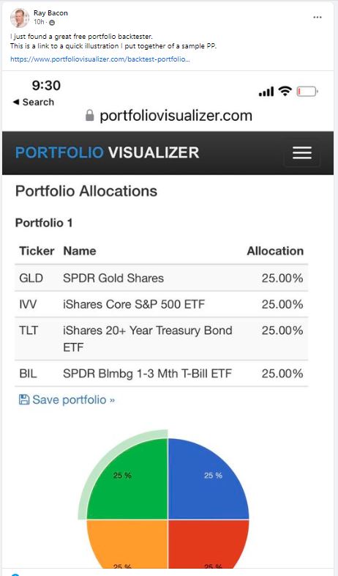Screen dimensions: 338x576
Task: Click the PORTFOLIO VISUALIZER logo
Action: tap(107, 152)
